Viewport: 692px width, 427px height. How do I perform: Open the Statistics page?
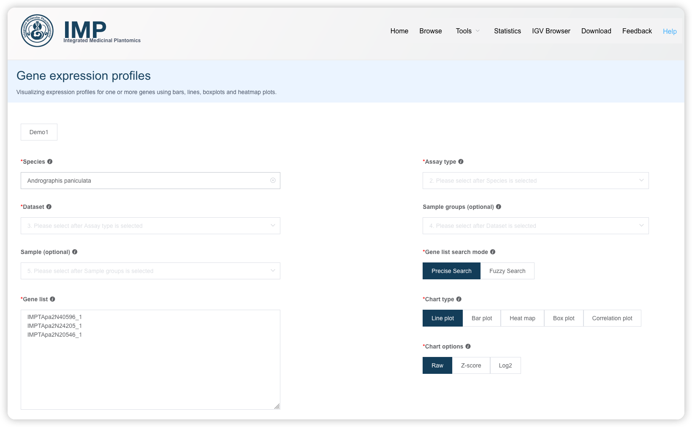(507, 31)
